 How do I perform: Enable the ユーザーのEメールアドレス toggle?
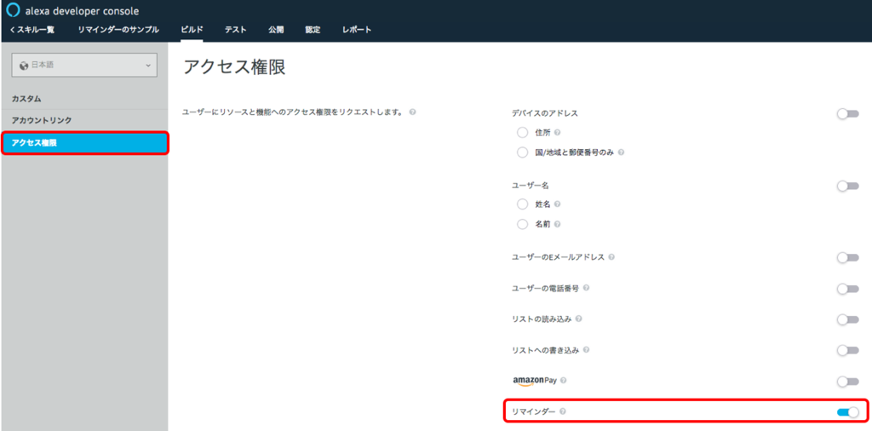(848, 257)
